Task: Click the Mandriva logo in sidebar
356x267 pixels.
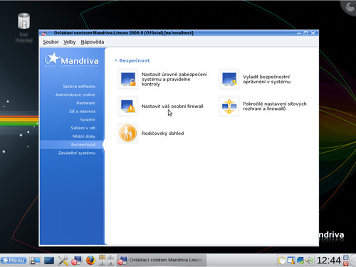Action: click(x=72, y=60)
